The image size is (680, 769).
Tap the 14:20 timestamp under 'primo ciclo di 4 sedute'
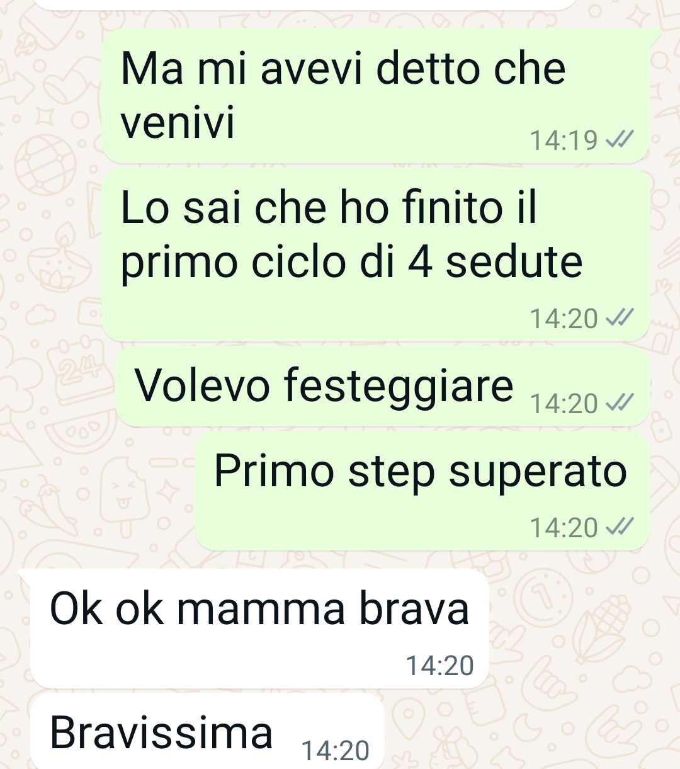click(x=564, y=318)
